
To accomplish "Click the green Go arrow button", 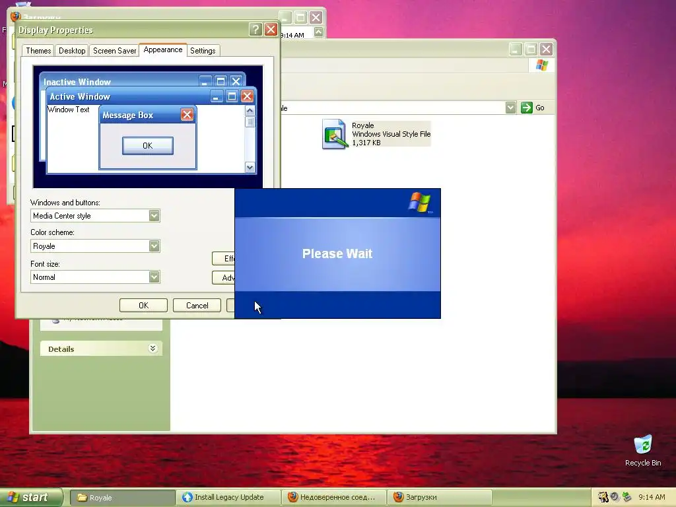I will tap(526, 108).
